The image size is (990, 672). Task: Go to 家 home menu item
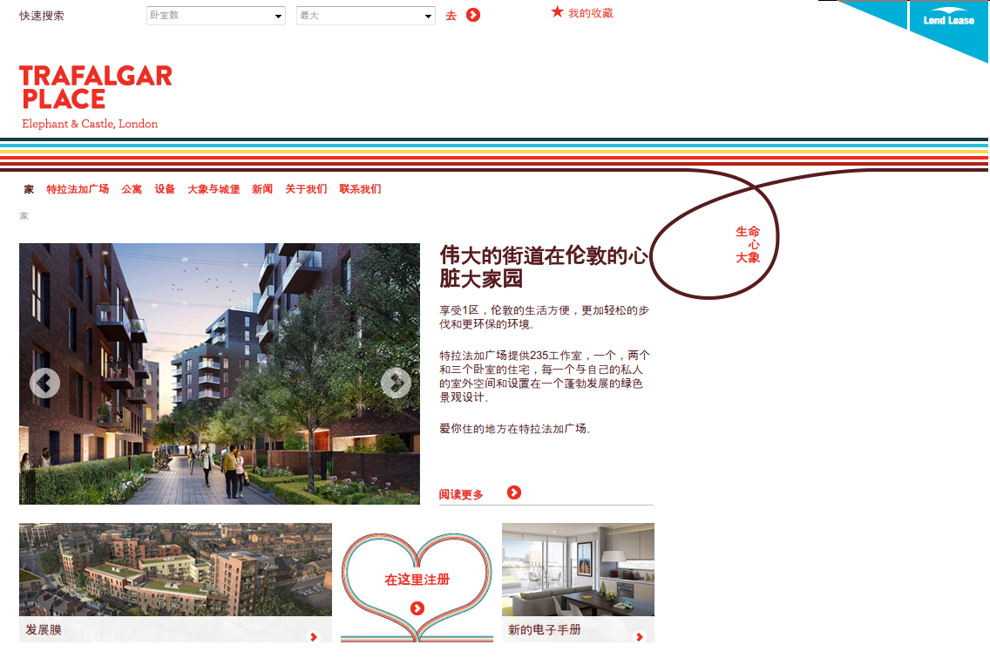(x=29, y=189)
